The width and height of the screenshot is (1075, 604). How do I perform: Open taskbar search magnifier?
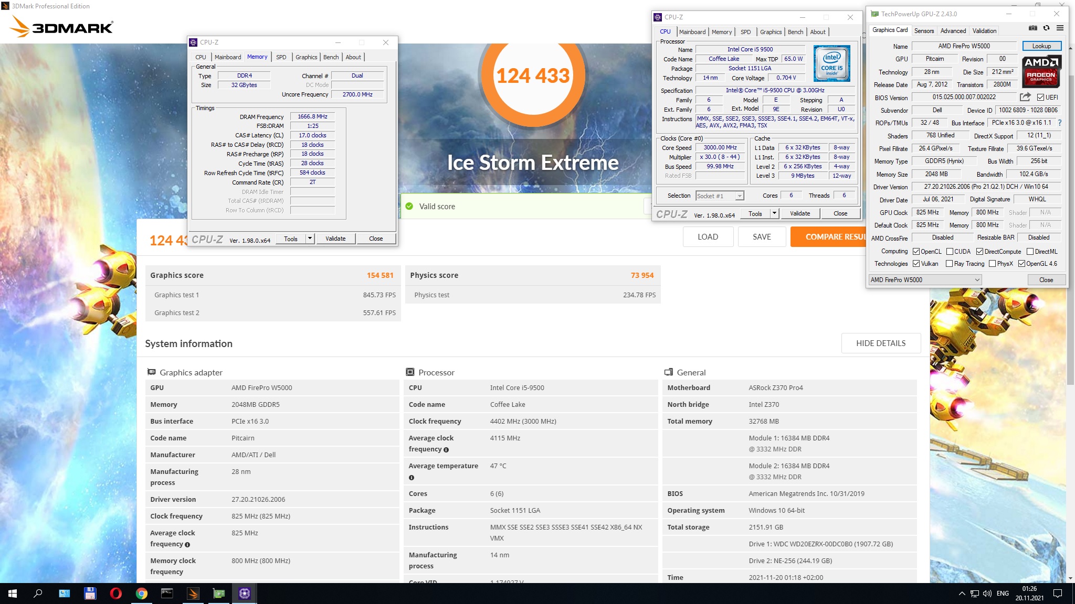coord(38,594)
